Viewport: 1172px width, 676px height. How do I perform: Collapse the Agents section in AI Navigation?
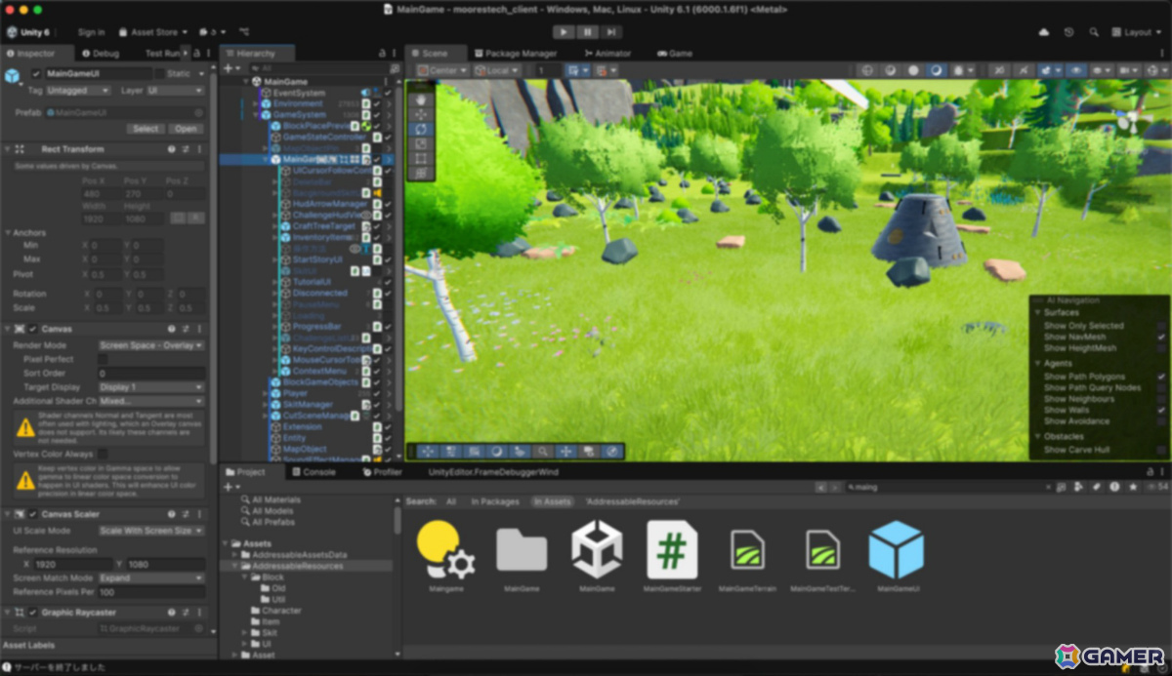(x=1036, y=364)
